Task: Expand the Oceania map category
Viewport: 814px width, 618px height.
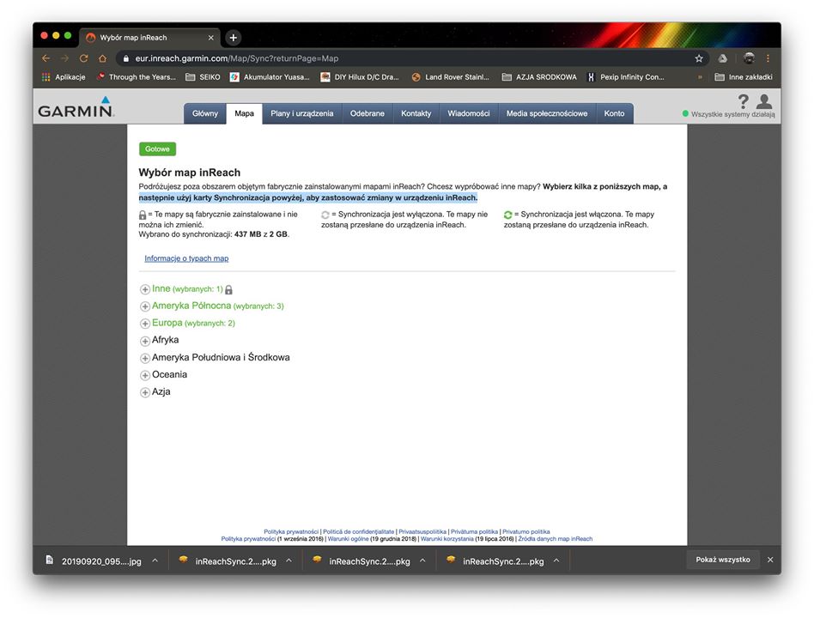Action: pyautogui.click(x=145, y=375)
